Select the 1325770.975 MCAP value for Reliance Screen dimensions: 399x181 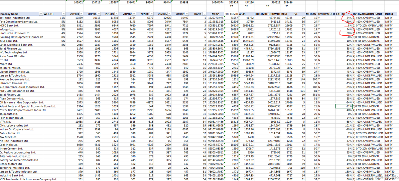pos(215,17)
